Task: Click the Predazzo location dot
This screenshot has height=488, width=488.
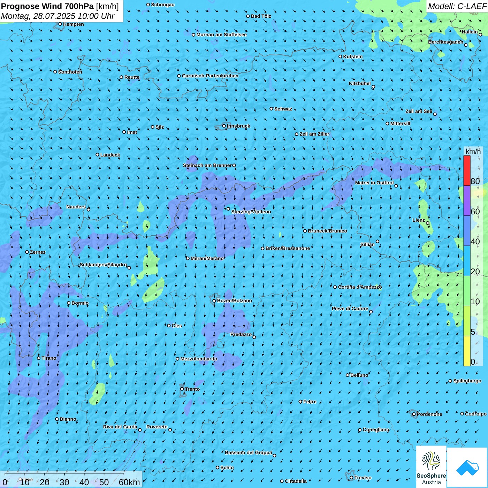Action: [254, 337]
